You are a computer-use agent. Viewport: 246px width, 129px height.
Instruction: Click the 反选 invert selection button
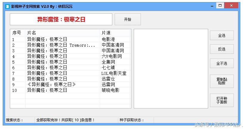222,49
